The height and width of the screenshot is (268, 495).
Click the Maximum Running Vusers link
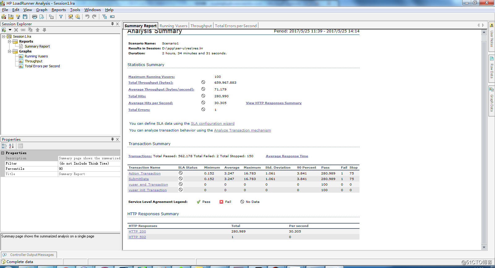coord(152,77)
